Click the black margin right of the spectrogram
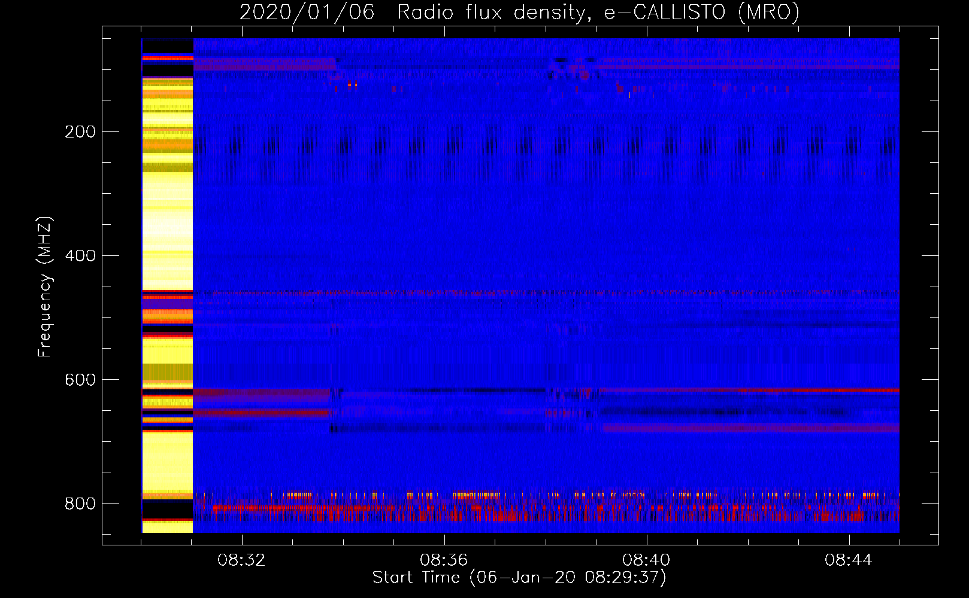This screenshot has height=598, width=969. point(918,287)
